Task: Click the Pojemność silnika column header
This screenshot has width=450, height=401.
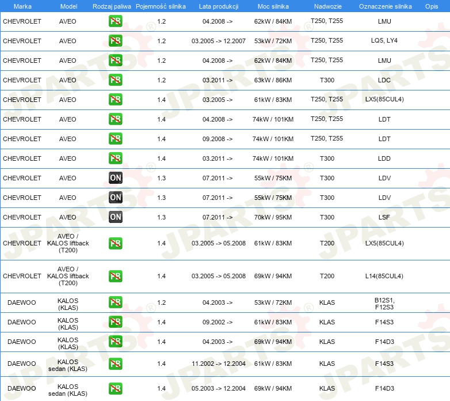Action: pos(161,6)
